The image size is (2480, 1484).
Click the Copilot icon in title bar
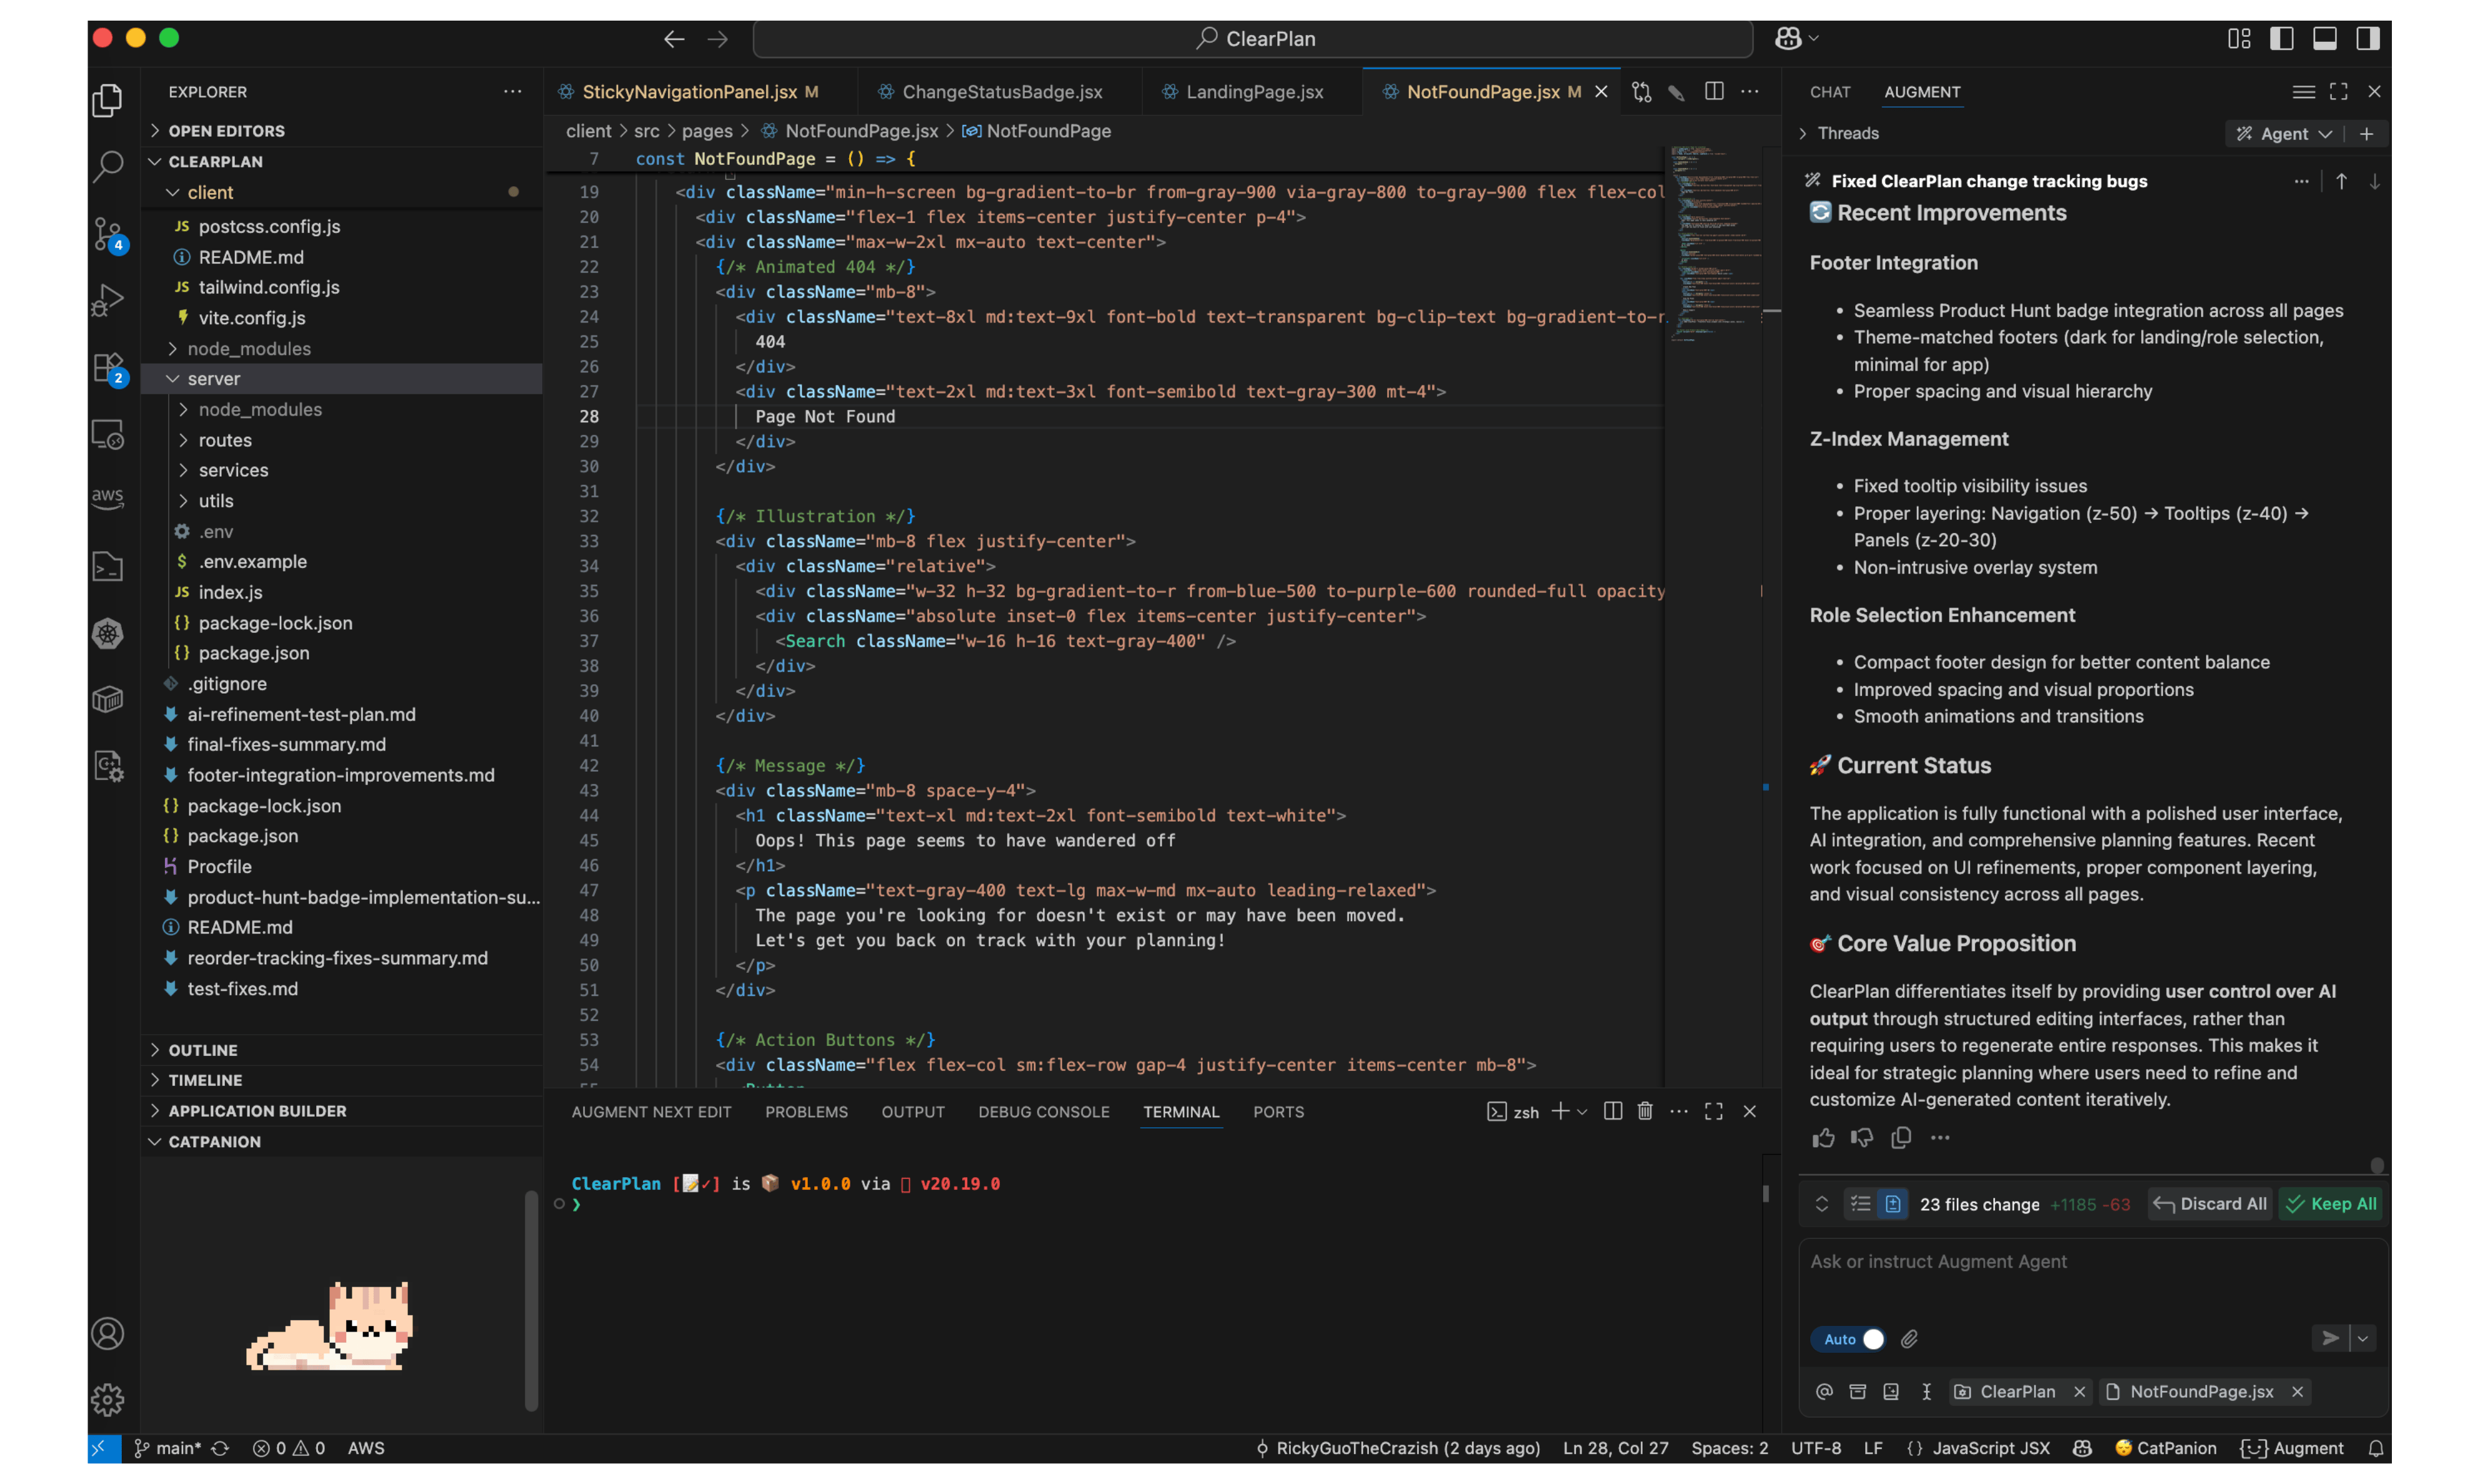pyautogui.click(x=1788, y=38)
